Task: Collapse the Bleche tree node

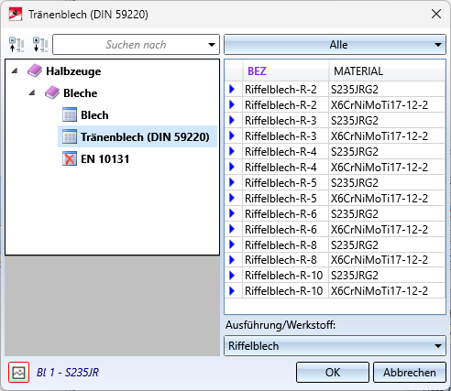Action: (32, 92)
